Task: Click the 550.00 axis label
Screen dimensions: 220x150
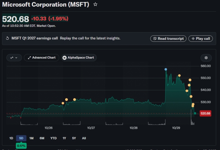Action: [206, 78]
